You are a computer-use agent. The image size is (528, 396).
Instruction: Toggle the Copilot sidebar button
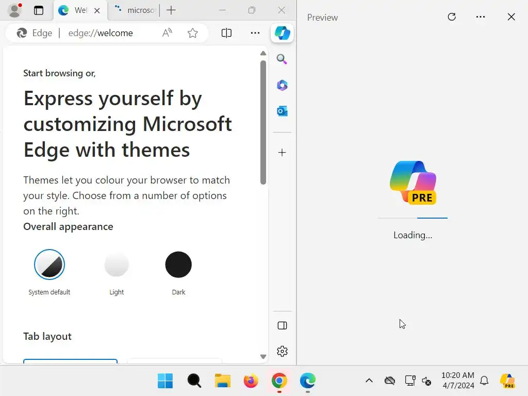coord(282,33)
